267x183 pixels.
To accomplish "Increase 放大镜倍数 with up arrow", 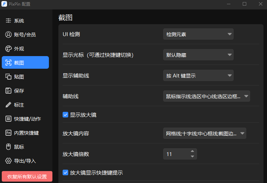I will coord(192,151).
